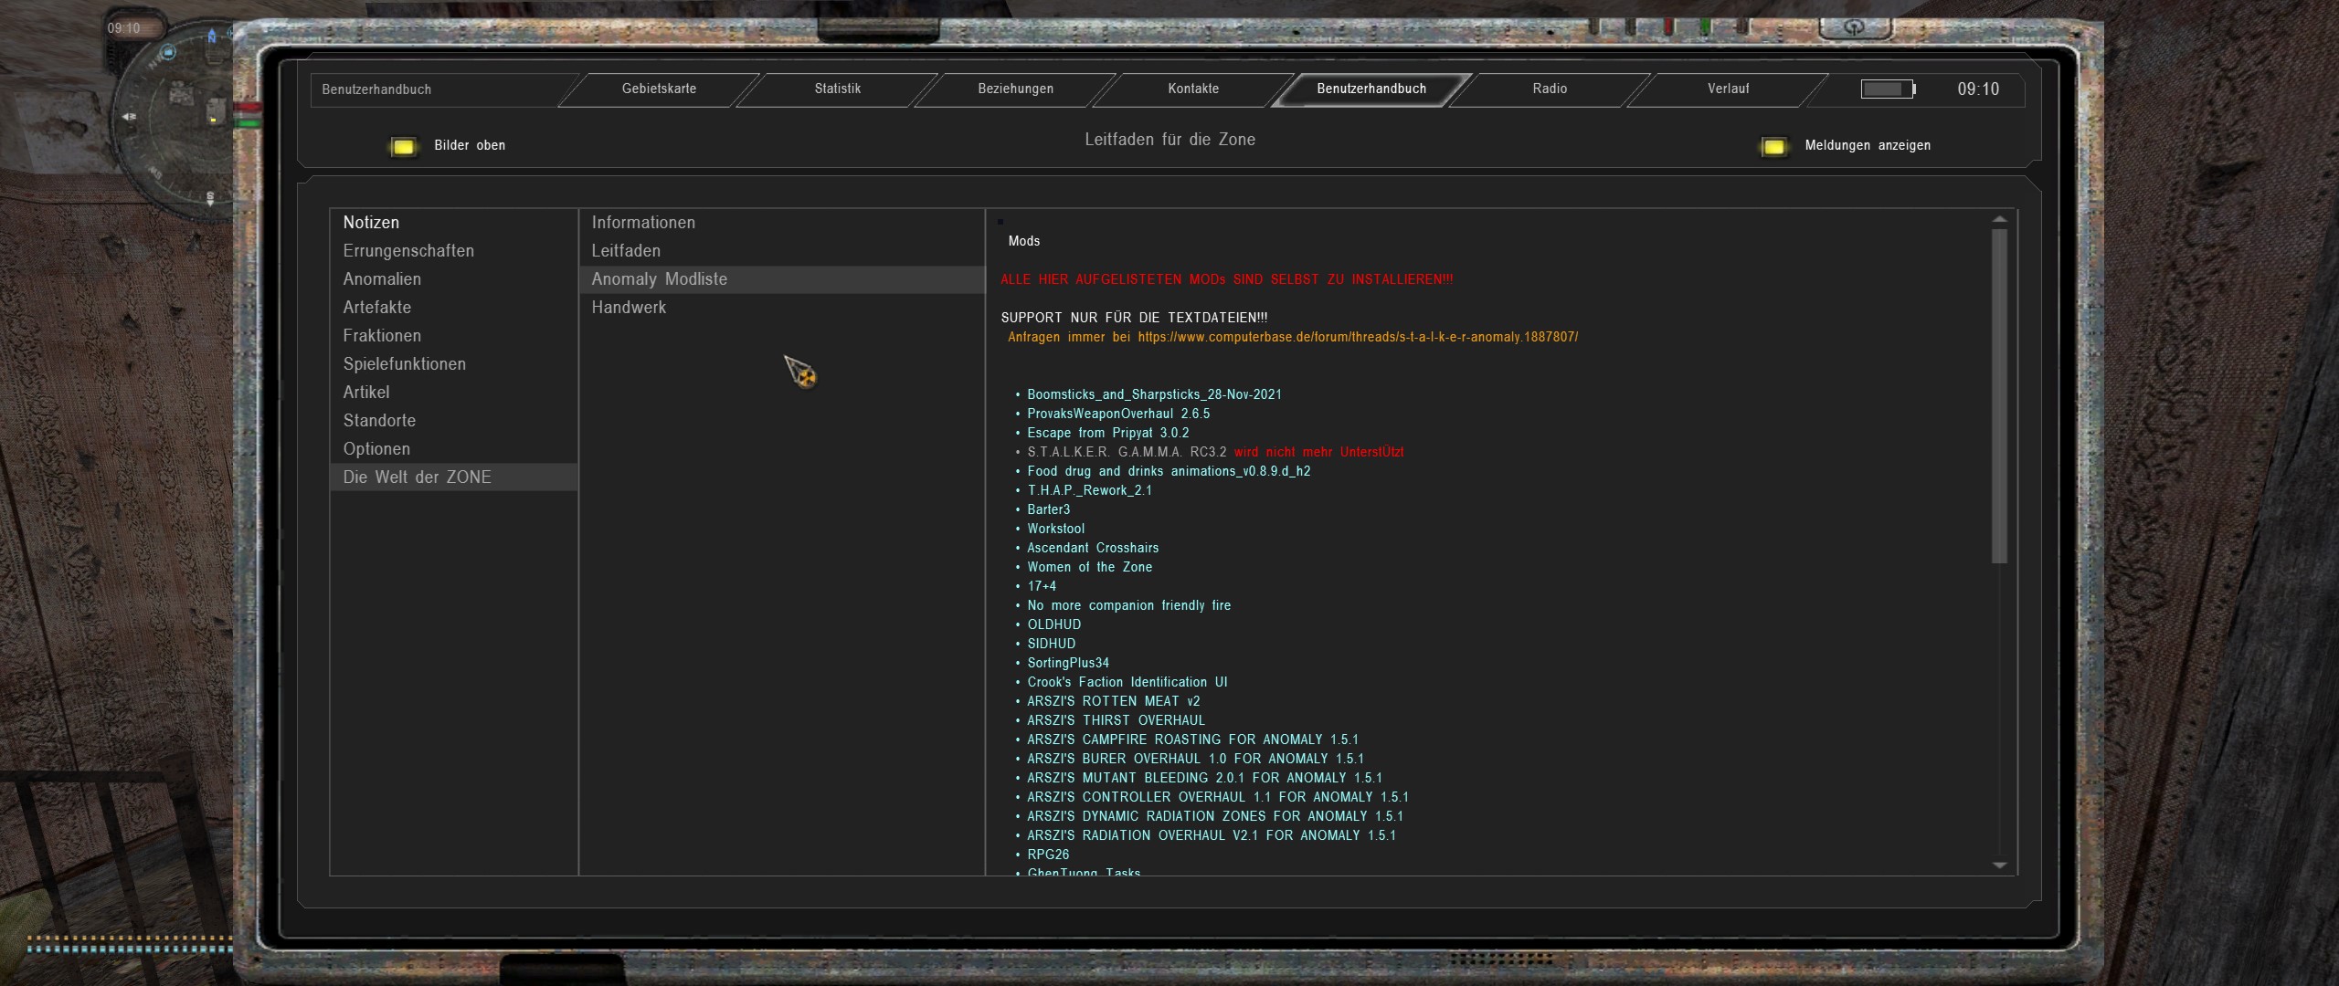Image resolution: width=2339 pixels, height=986 pixels.
Task: Toggle the Meldungen anzeigen yellow switch
Action: 1773,146
